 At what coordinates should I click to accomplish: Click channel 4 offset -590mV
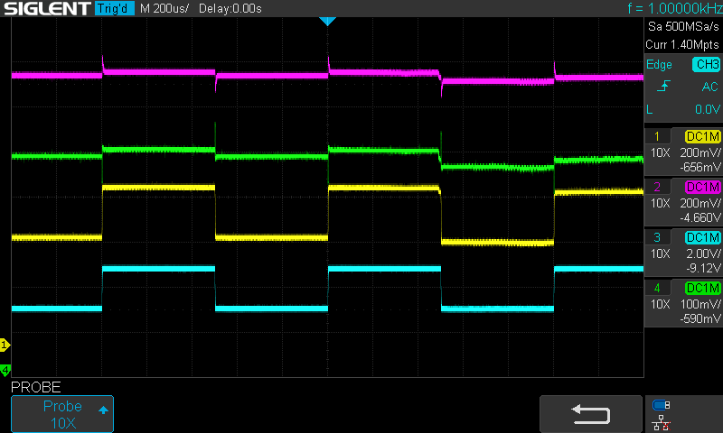coord(700,318)
